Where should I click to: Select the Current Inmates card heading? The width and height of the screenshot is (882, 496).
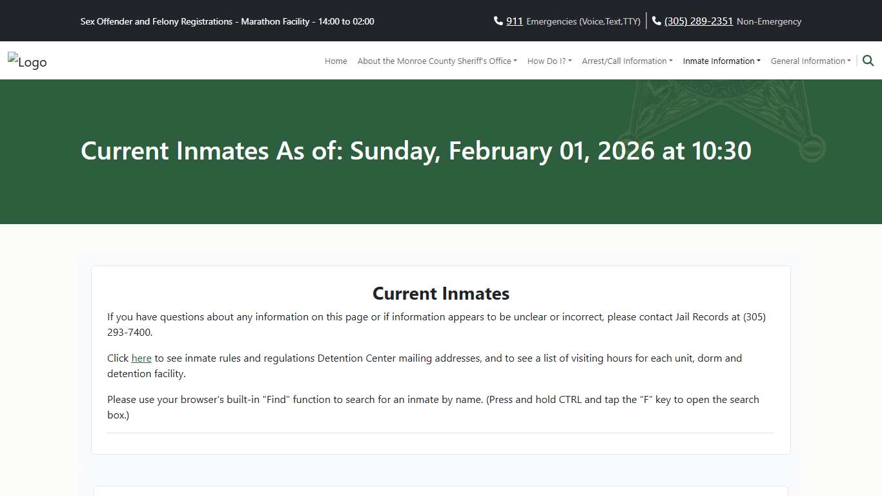coord(441,293)
